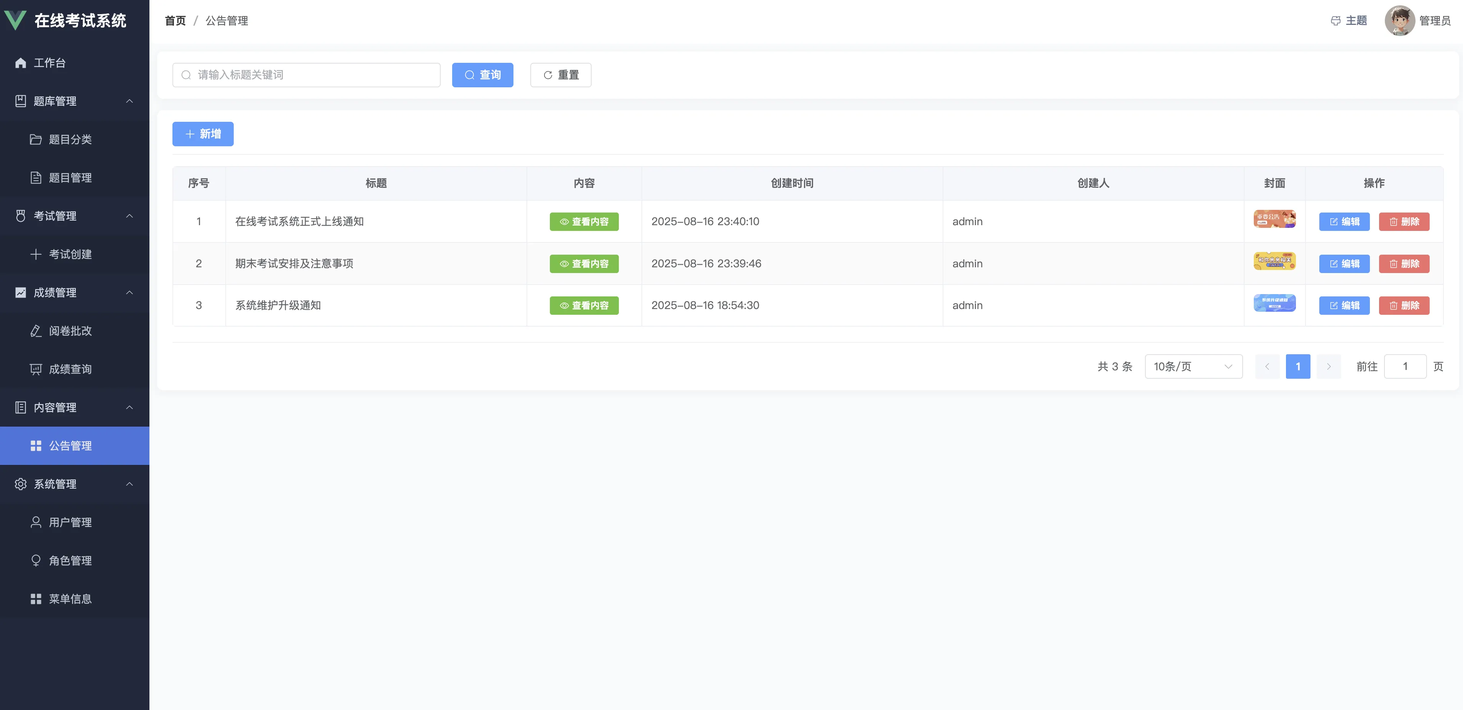
Task: Click the administrator avatar picture
Action: (x=1399, y=21)
